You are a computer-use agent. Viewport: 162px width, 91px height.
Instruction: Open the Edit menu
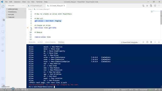11,2
